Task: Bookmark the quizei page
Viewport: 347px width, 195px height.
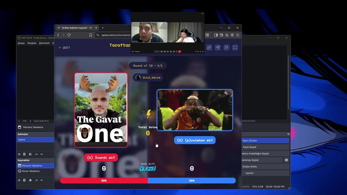Action: [91, 35]
